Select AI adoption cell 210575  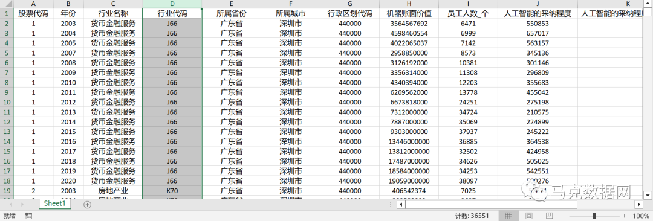538,112
